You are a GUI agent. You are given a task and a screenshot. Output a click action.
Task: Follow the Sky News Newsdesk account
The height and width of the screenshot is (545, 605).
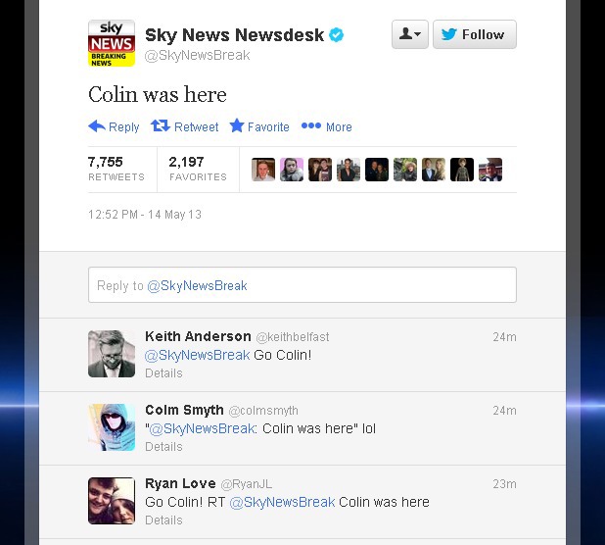[475, 34]
